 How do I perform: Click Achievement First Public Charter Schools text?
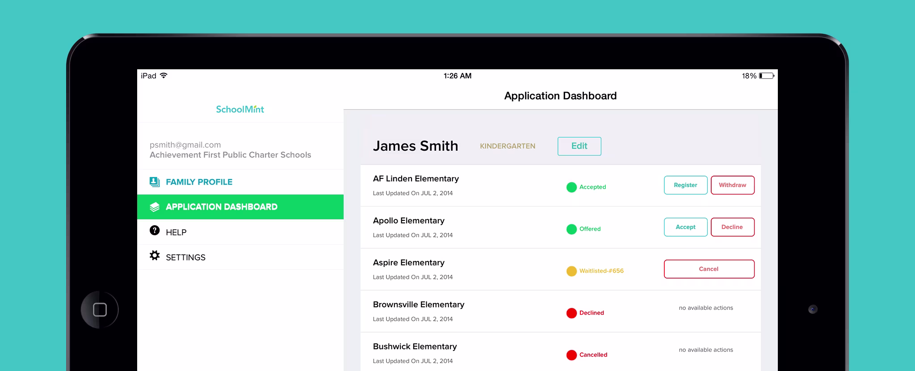[231, 155]
